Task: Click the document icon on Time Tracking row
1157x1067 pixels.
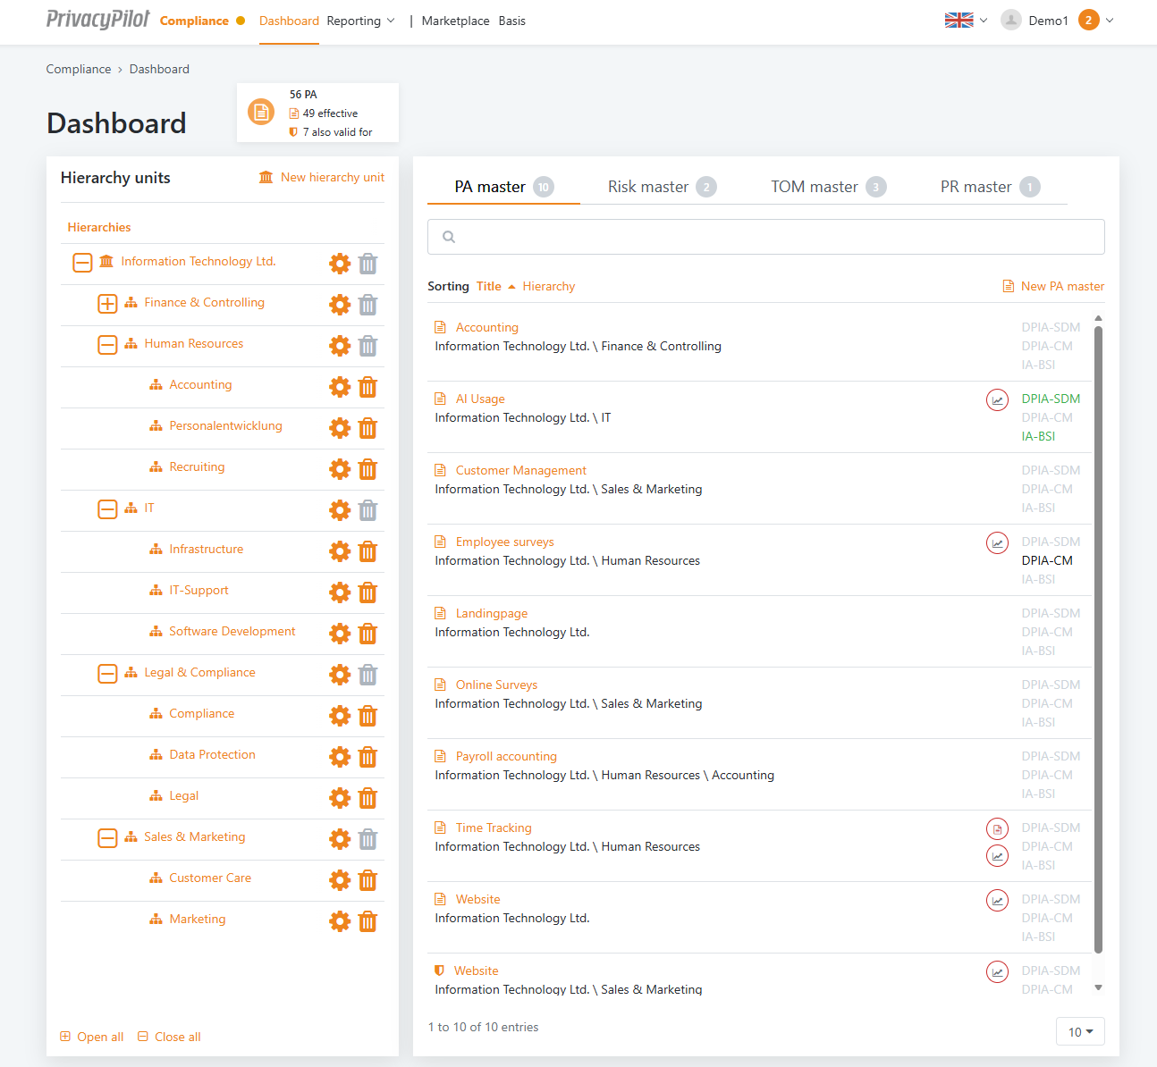Action: [x=997, y=828]
